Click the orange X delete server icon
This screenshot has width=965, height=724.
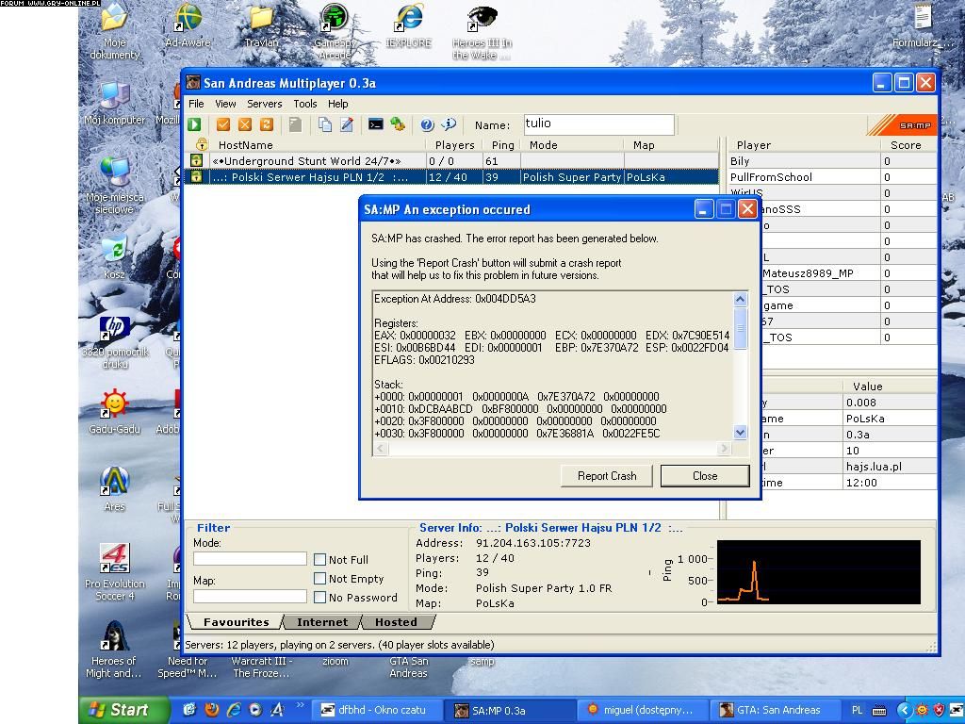click(245, 124)
